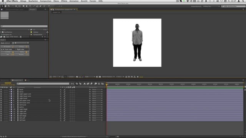Click the snapshot camera icon below viewer

(x=77, y=77)
